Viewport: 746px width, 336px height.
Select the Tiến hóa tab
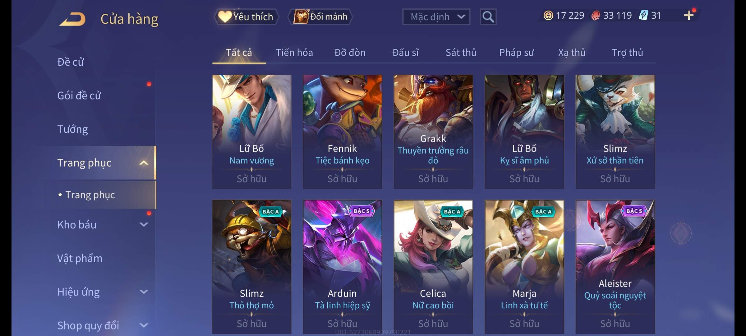pos(294,53)
